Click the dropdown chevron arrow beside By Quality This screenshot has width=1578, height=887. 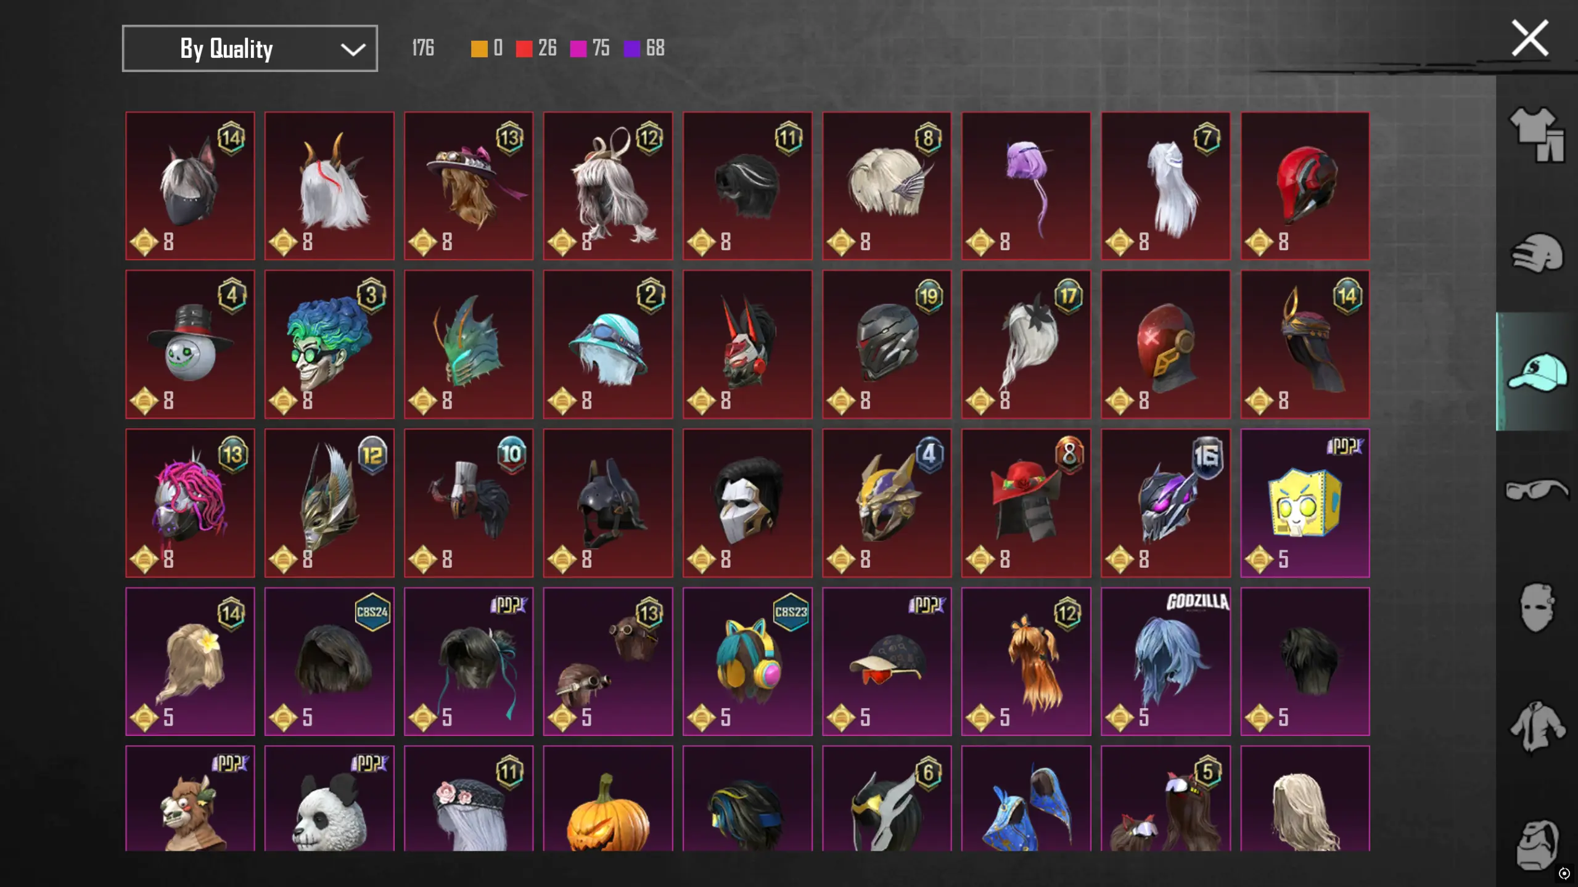tap(353, 49)
